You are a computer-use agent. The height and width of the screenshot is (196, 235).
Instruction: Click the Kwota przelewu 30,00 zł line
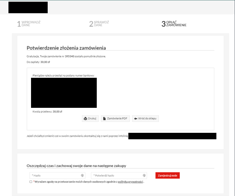point(47,111)
